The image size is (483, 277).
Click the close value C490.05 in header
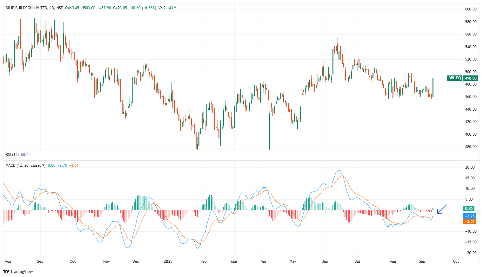[120, 8]
